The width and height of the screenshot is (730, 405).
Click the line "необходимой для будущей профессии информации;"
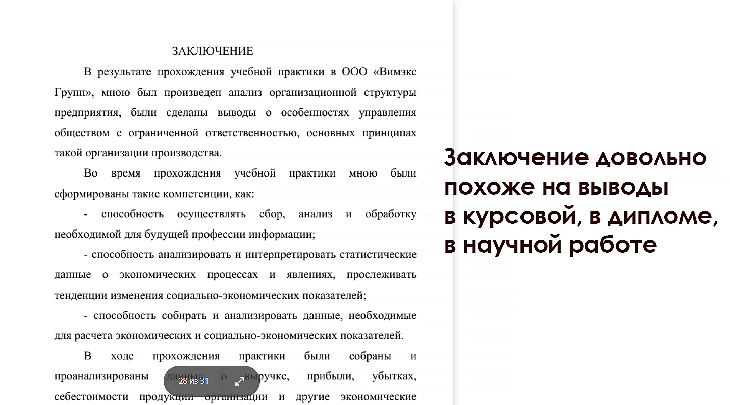[185, 234]
